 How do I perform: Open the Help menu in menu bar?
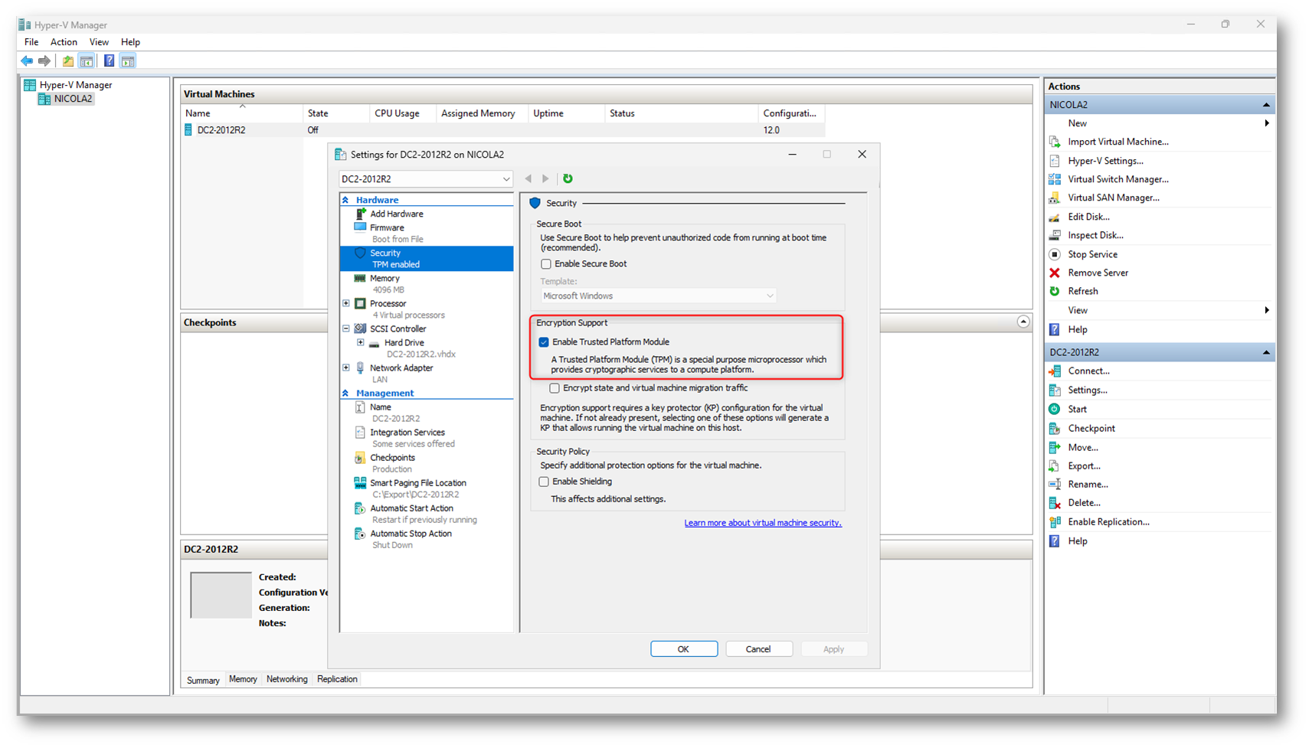pos(130,42)
